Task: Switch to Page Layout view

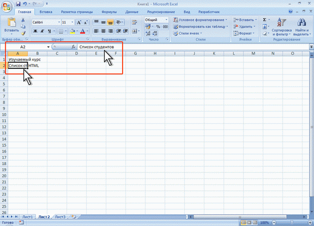Action: tap(249, 222)
